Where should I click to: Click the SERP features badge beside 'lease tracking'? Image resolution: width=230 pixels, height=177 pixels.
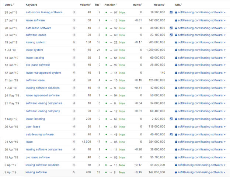click(x=74, y=58)
